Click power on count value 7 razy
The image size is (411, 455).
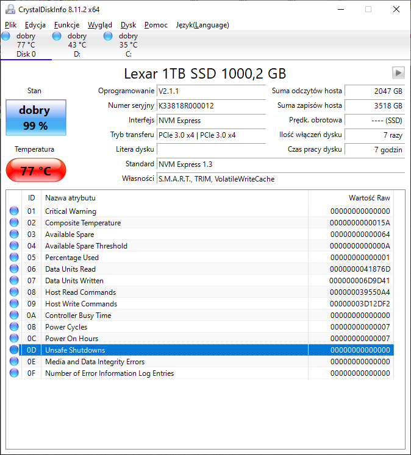coord(374,135)
